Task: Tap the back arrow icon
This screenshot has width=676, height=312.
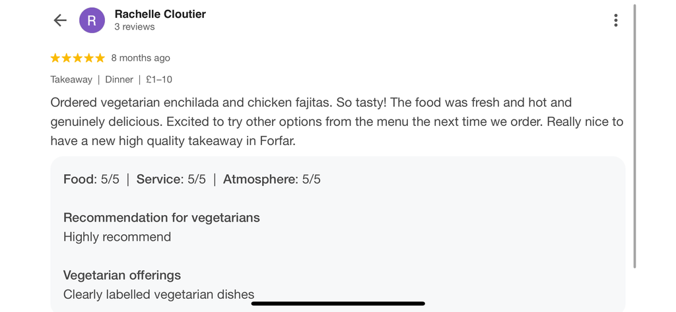Action: point(60,20)
